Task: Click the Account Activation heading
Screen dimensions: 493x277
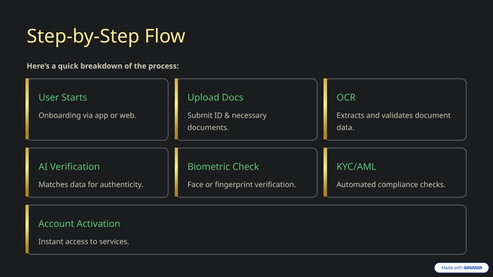Action: click(79, 224)
